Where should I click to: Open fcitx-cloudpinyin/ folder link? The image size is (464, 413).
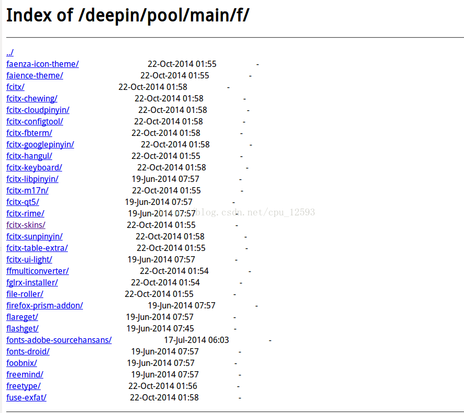38,110
